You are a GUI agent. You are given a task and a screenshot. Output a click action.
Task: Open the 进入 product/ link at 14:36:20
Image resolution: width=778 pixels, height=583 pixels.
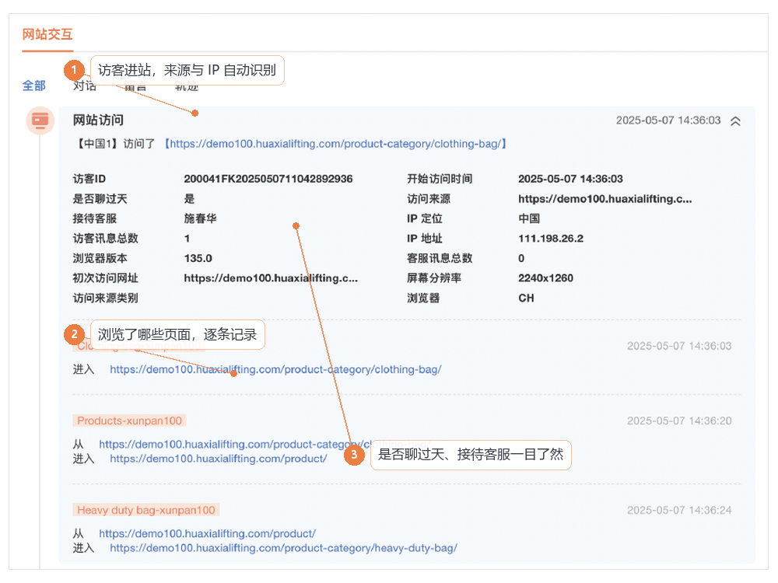coord(219,459)
